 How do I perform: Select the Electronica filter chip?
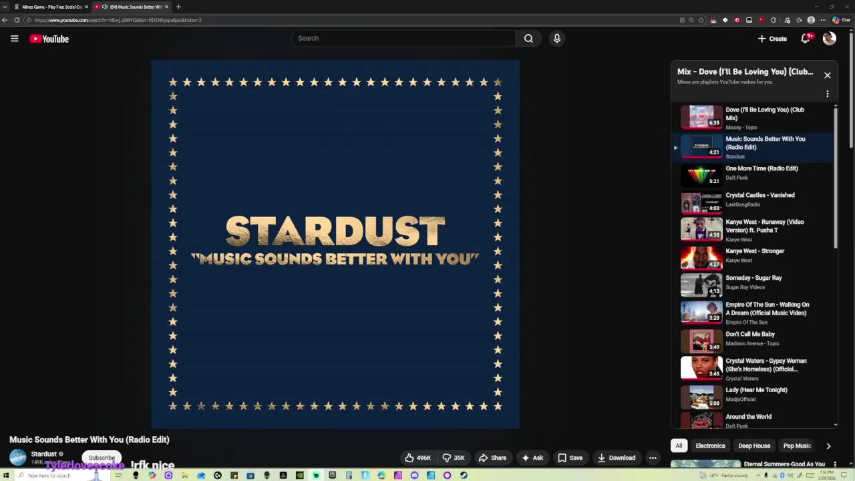pos(710,446)
